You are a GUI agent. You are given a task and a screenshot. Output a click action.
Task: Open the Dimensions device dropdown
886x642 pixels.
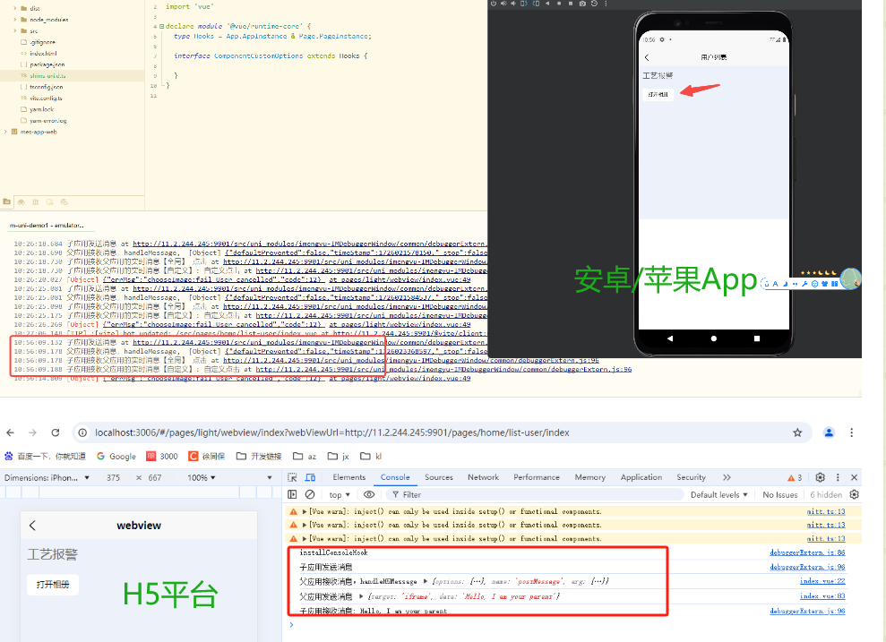click(x=47, y=477)
